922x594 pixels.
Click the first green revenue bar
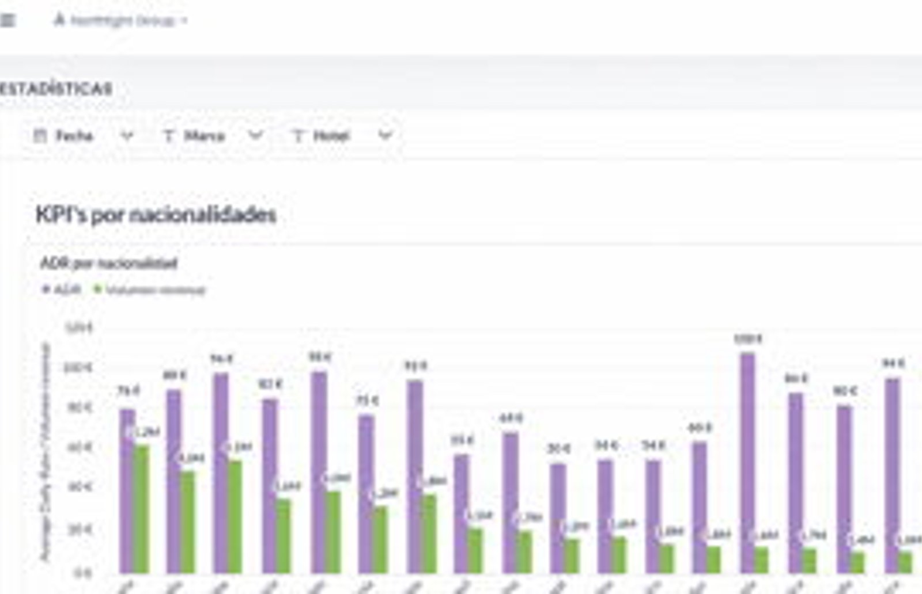coord(141,509)
